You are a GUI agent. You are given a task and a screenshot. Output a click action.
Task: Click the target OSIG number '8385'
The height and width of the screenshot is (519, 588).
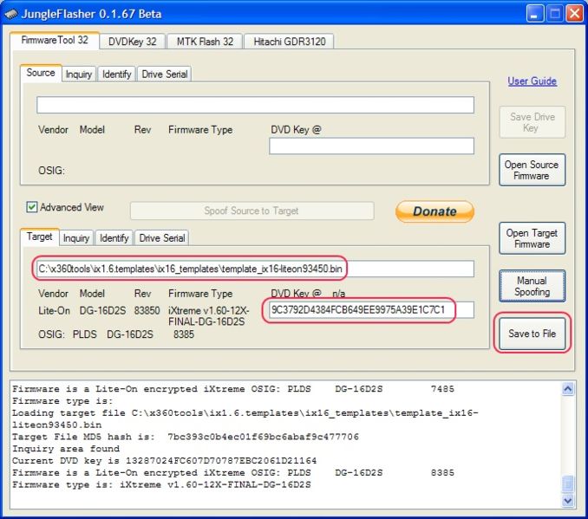[x=184, y=334]
